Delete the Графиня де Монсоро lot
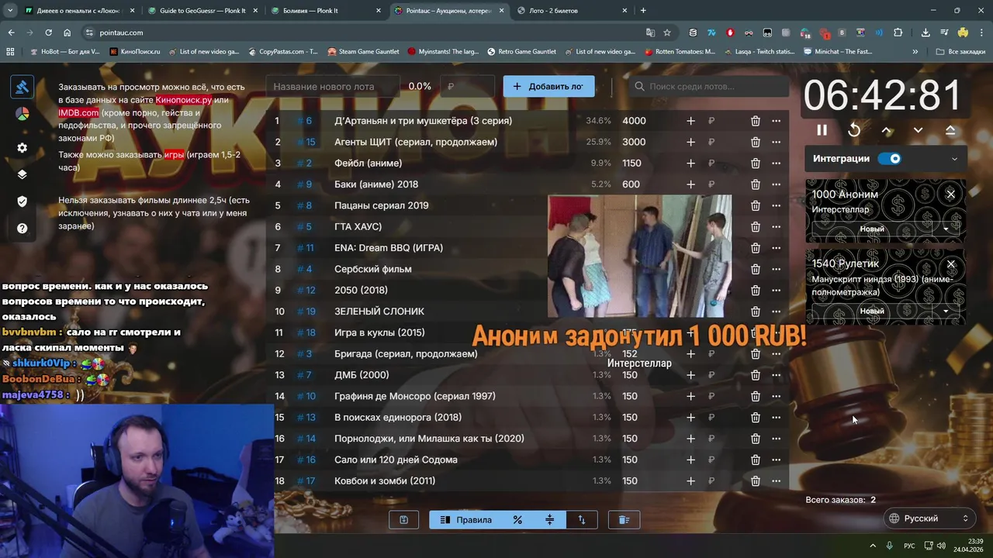The image size is (993, 558). tap(755, 396)
